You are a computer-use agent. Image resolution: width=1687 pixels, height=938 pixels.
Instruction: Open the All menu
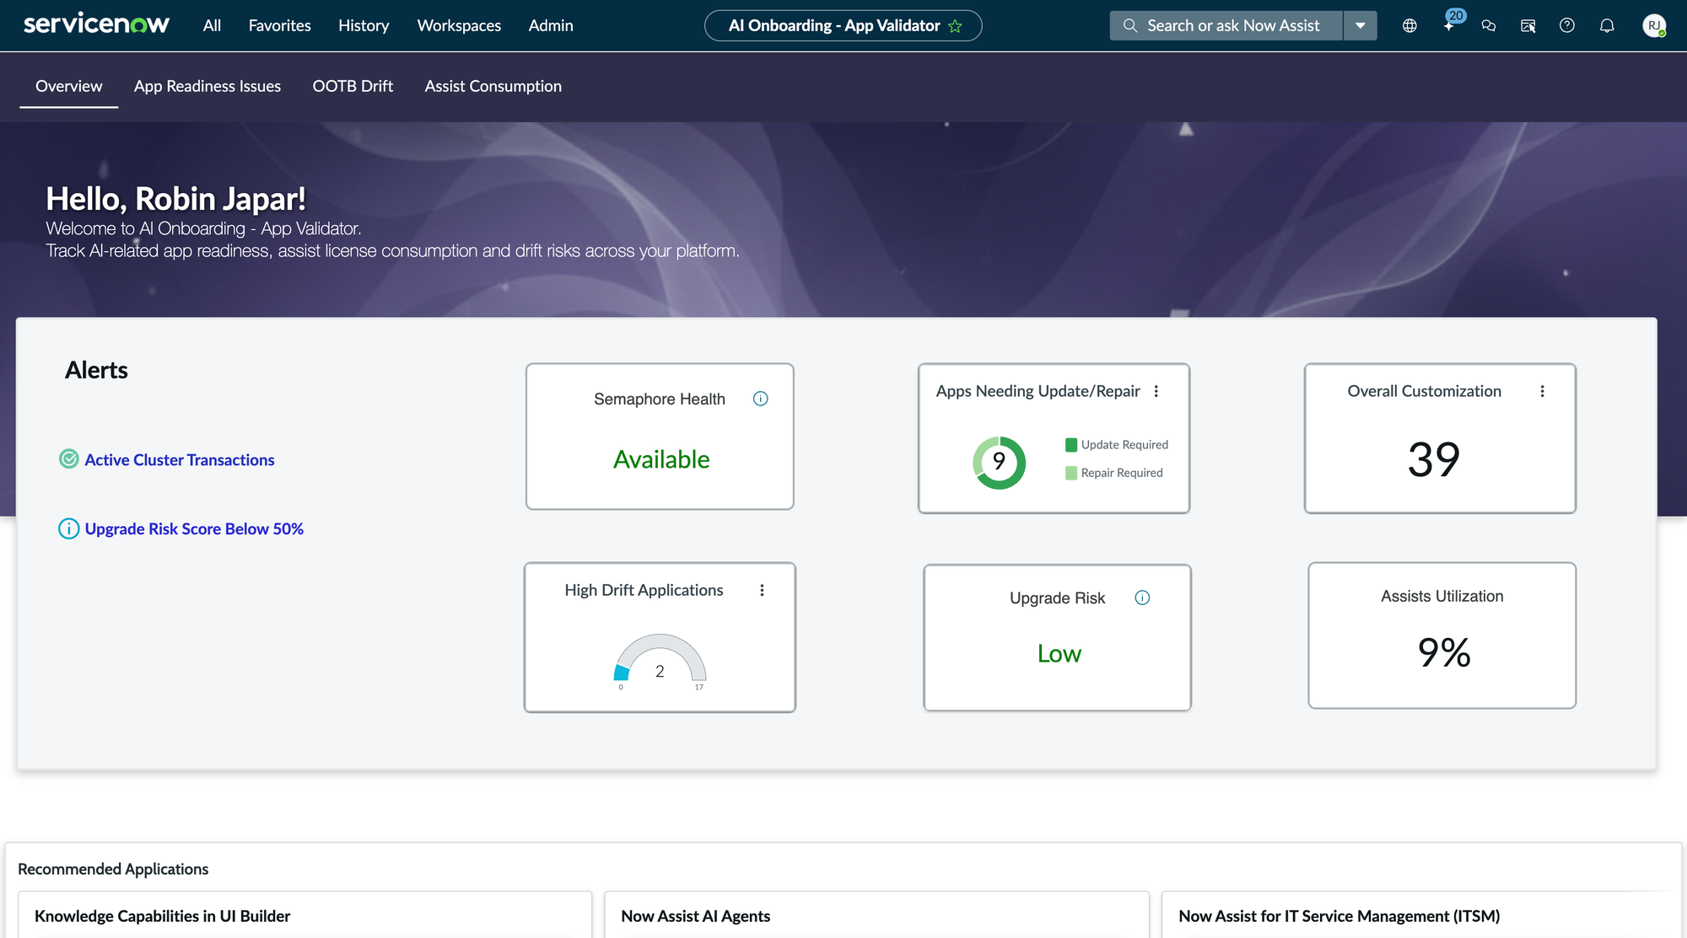212,26
